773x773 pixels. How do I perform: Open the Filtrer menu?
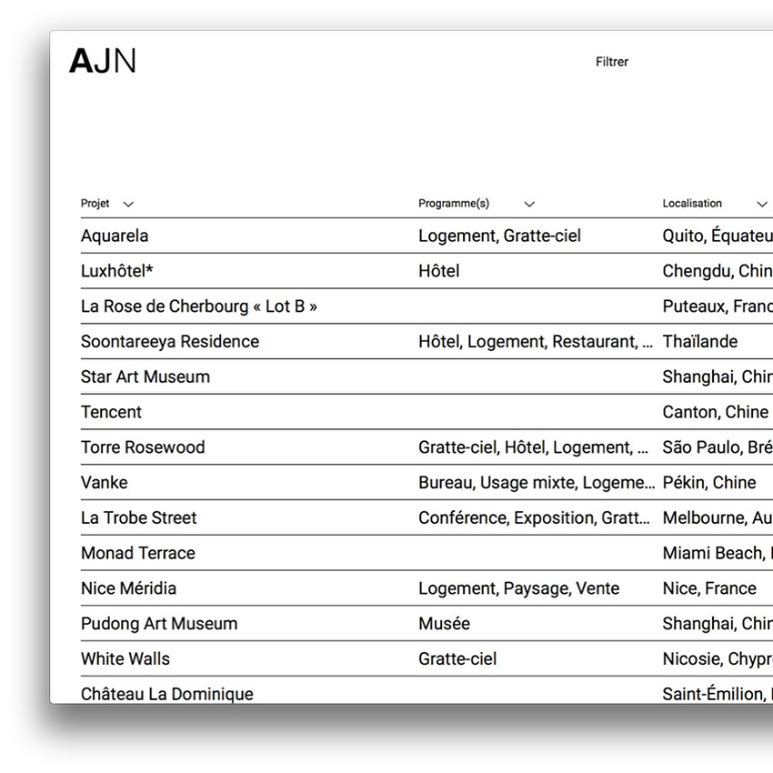(x=611, y=62)
